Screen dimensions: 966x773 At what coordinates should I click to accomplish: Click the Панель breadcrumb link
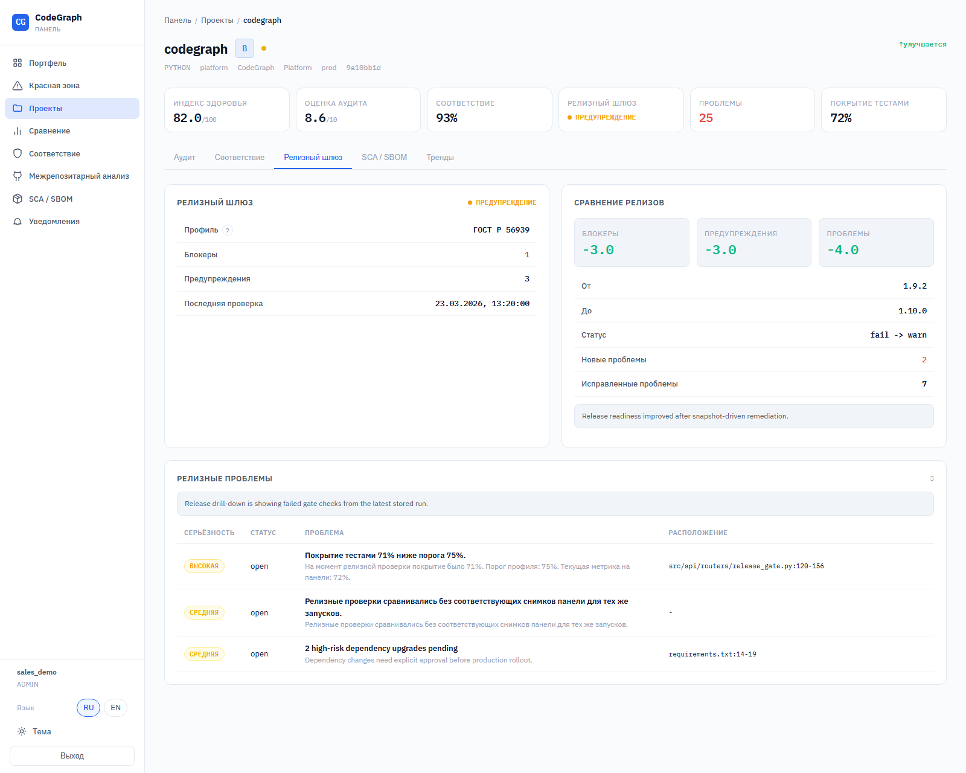click(178, 21)
